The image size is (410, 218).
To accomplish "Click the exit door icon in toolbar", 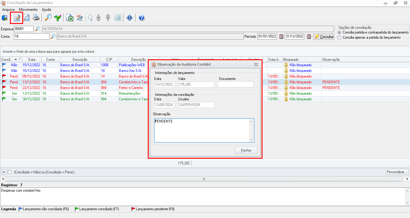I will pyautogui.click(x=5, y=18).
